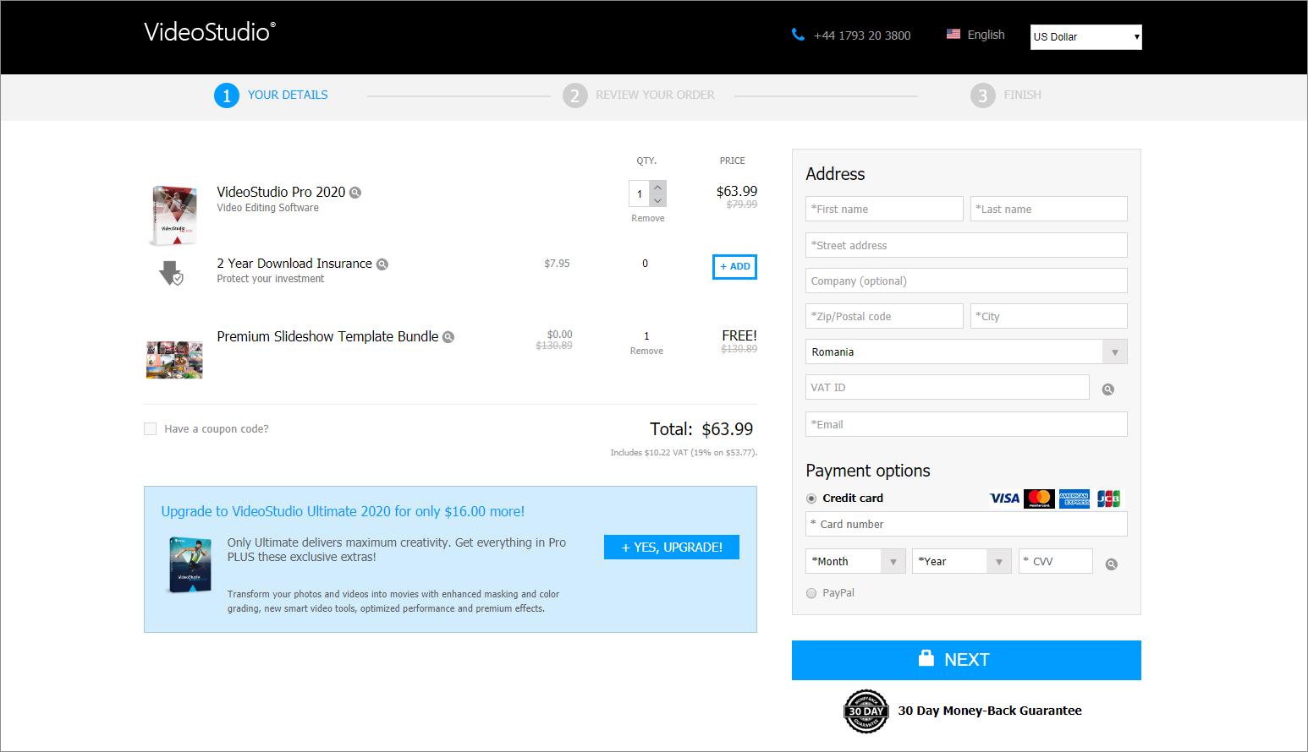Focus the CVV field
The image size is (1308, 752).
[1056, 561]
